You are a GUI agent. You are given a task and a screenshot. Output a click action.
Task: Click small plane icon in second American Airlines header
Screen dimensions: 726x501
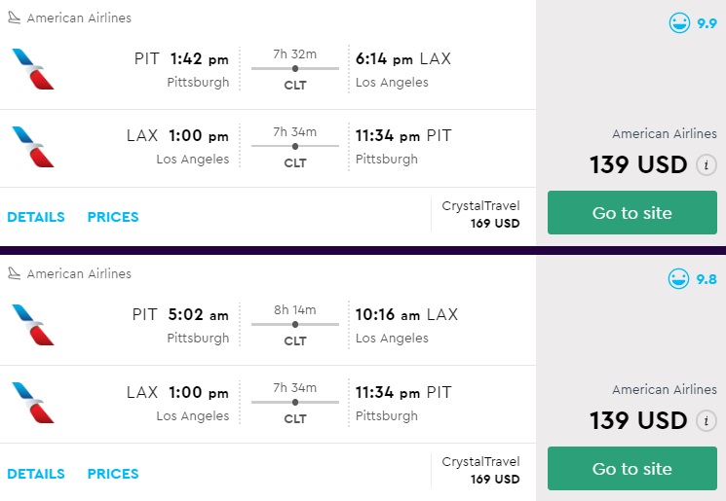(x=15, y=274)
